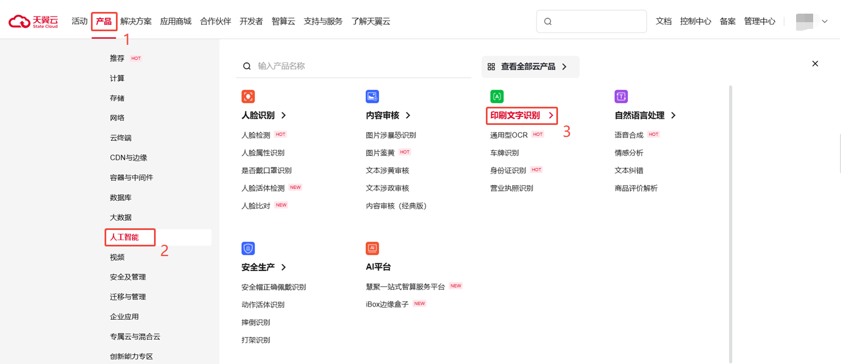841x364 pixels.
Task: Click the blue shield 安全生产 icon
Action: 248,248
